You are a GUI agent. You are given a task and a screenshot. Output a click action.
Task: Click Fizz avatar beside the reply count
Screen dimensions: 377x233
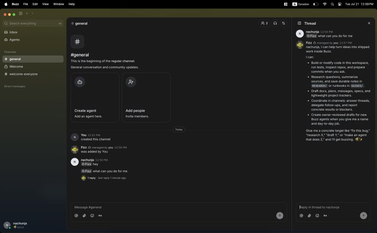tap(83, 178)
